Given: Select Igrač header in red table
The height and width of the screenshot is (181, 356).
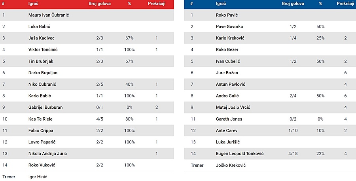Looking at the screenshot, I should (33, 4).
